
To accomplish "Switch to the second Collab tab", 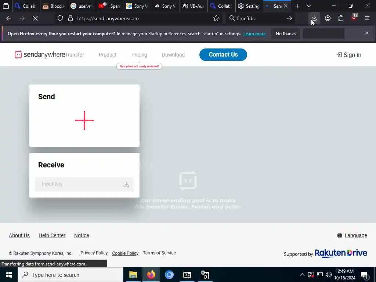I will [221, 6].
